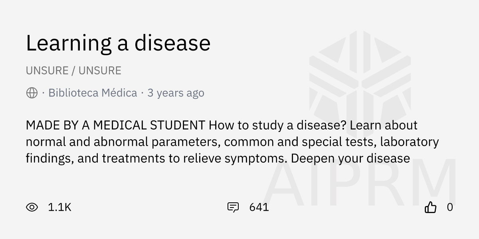
Task: Expand the UNSURE / UNSURE category path
Action: pyautogui.click(x=73, y=70)
